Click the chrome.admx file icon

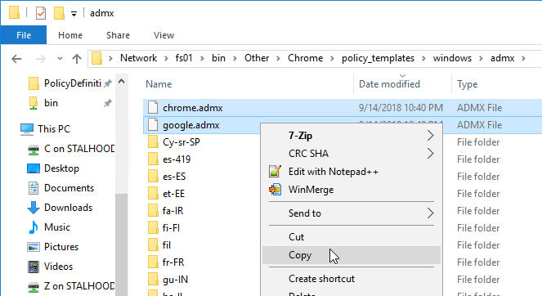(x=153, y=108)
